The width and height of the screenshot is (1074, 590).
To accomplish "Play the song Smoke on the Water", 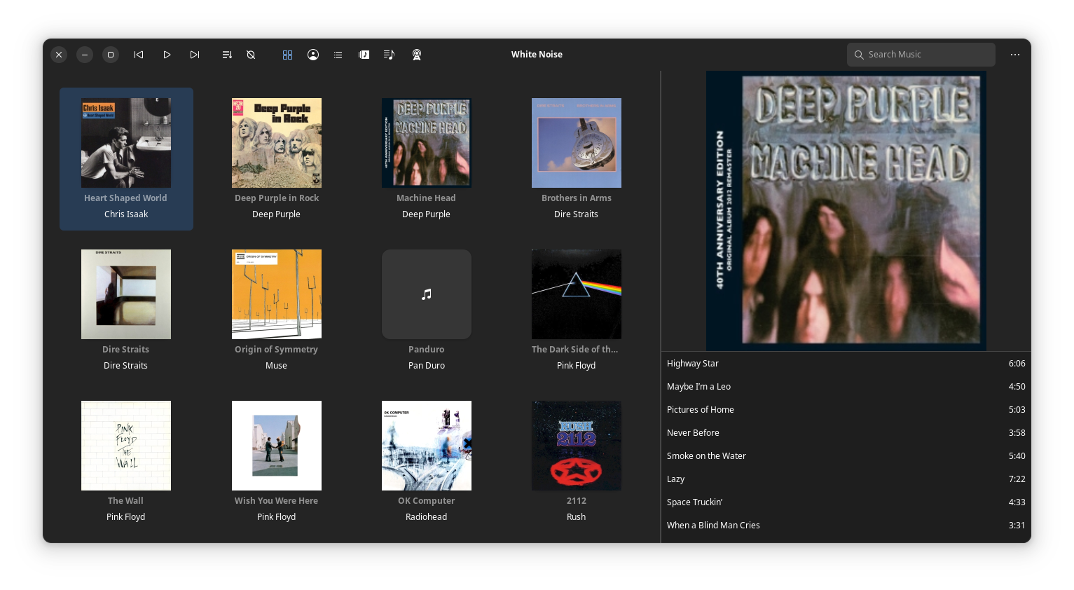I will click(771, 455).
